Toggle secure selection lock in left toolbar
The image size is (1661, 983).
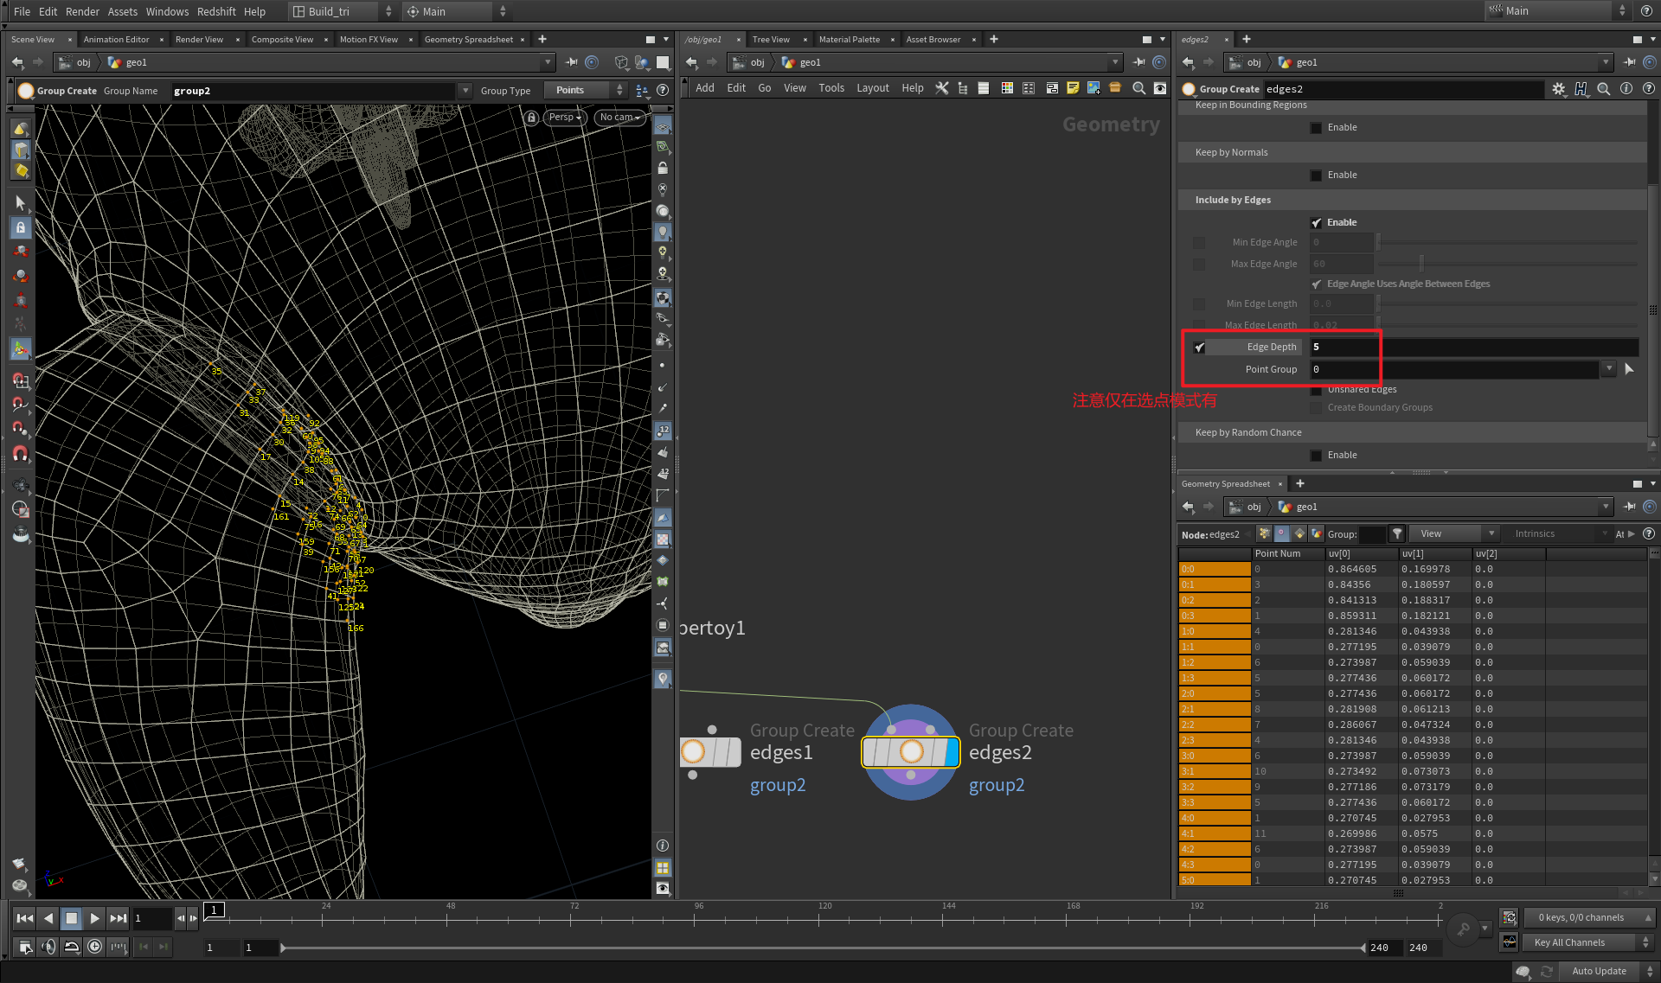click(21, 227)
